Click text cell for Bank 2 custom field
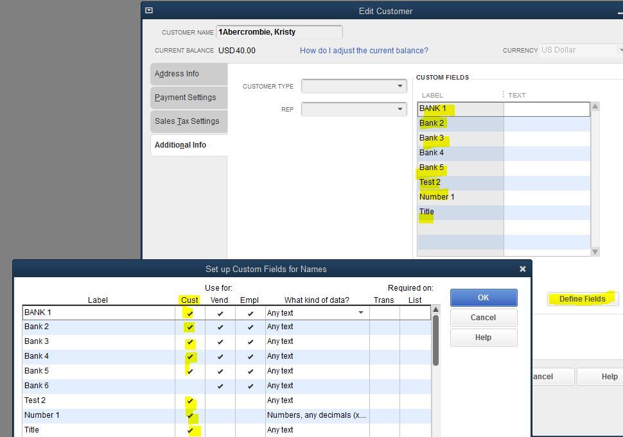The image size is (623, 437). coord(547,123)
